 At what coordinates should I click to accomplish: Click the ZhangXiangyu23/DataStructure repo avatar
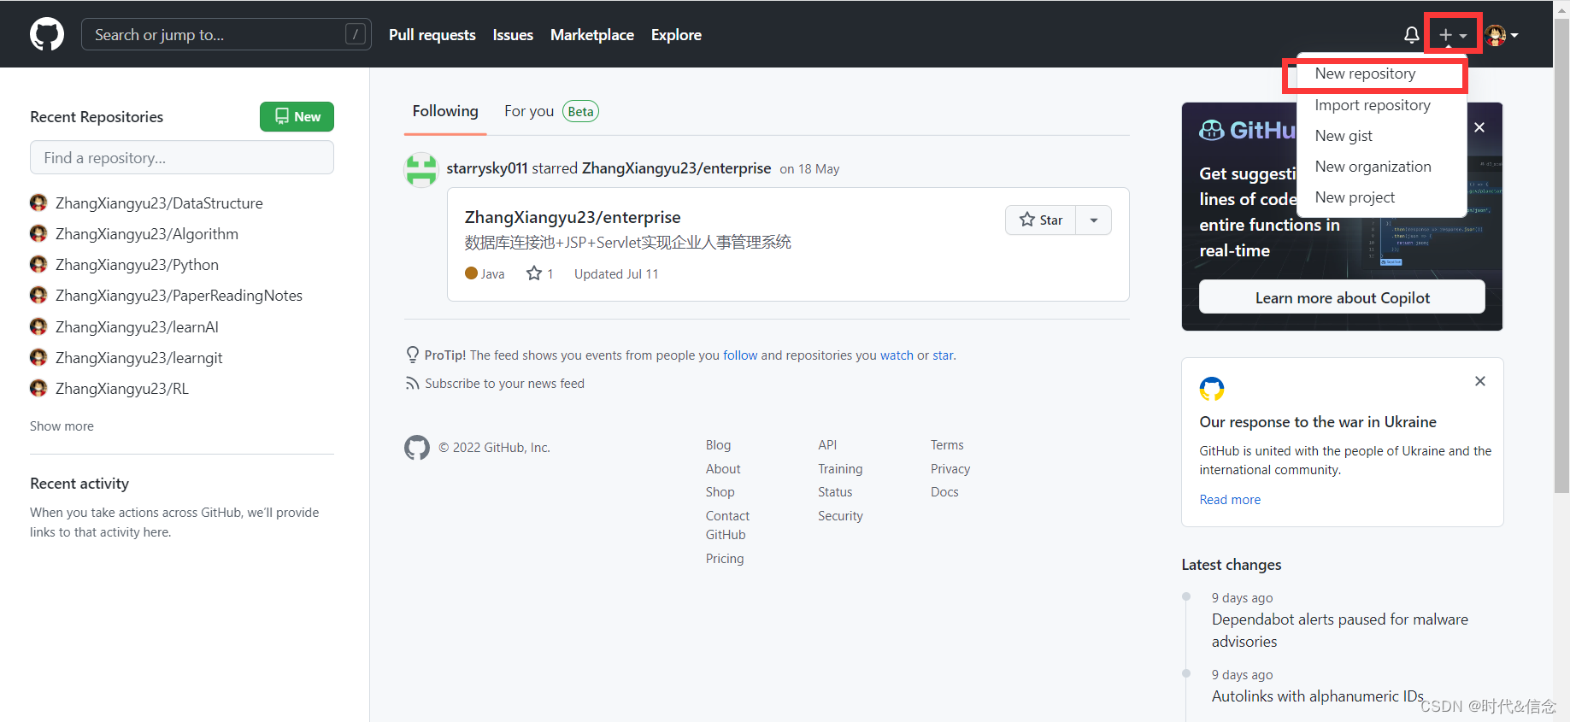coord(38,203)
